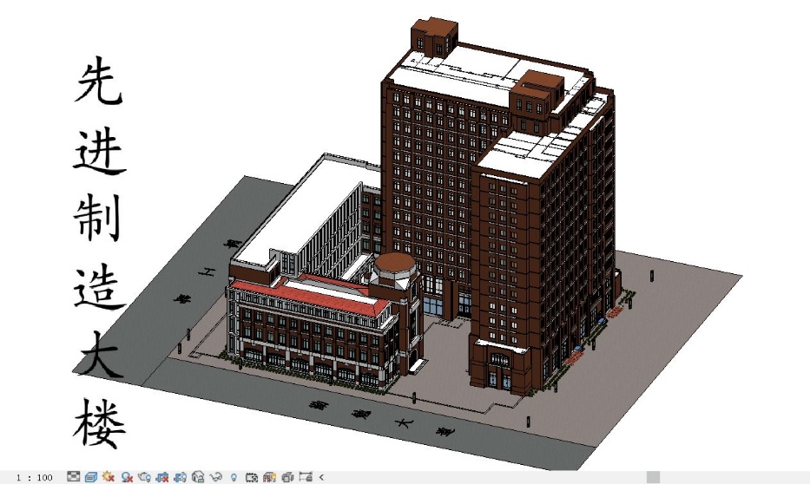Open the Show Rendering Dialog teapot icon
Screen dimensions: 810x484
(x=144, y=477)
